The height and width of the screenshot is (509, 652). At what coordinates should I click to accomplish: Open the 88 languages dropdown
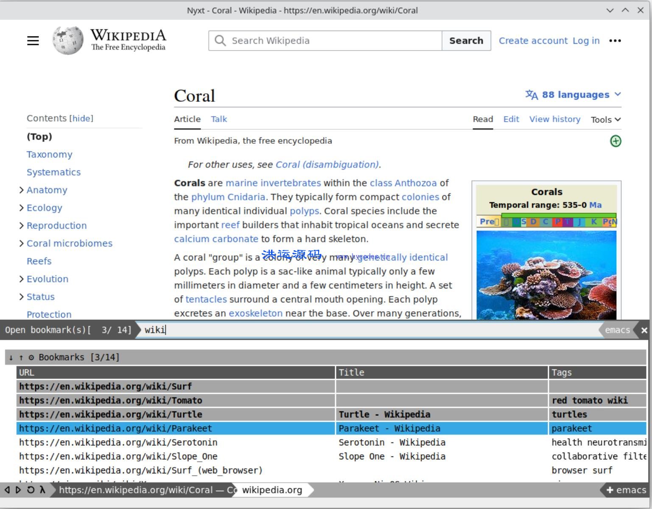point(573,95)
